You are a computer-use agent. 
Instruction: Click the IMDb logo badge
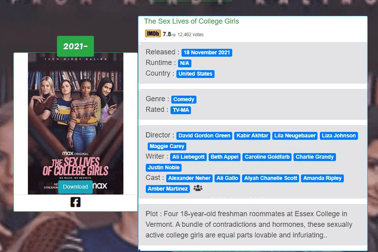point(153,33)
